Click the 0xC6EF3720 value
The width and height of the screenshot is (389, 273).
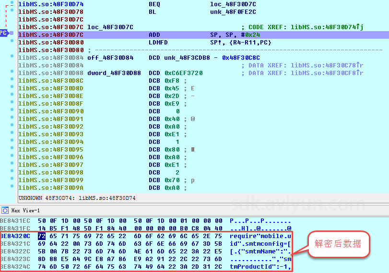coord(184,73)
